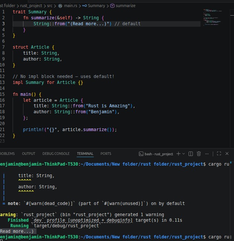Click line number 21 in the gutter
Viewport: 234px width, 241px height.
2,130
